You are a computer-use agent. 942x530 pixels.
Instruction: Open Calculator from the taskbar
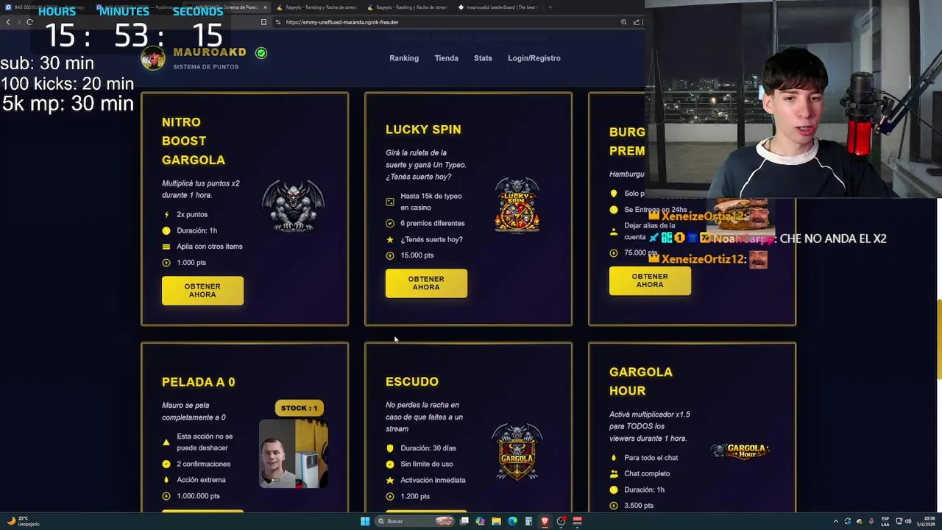tap(528, 521)
